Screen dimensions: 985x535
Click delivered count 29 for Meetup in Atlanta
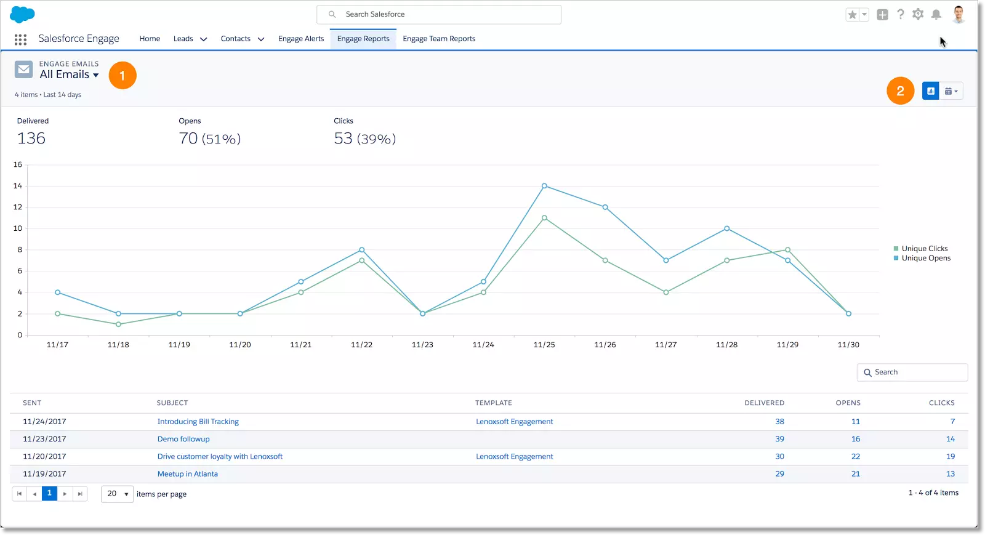780,474
